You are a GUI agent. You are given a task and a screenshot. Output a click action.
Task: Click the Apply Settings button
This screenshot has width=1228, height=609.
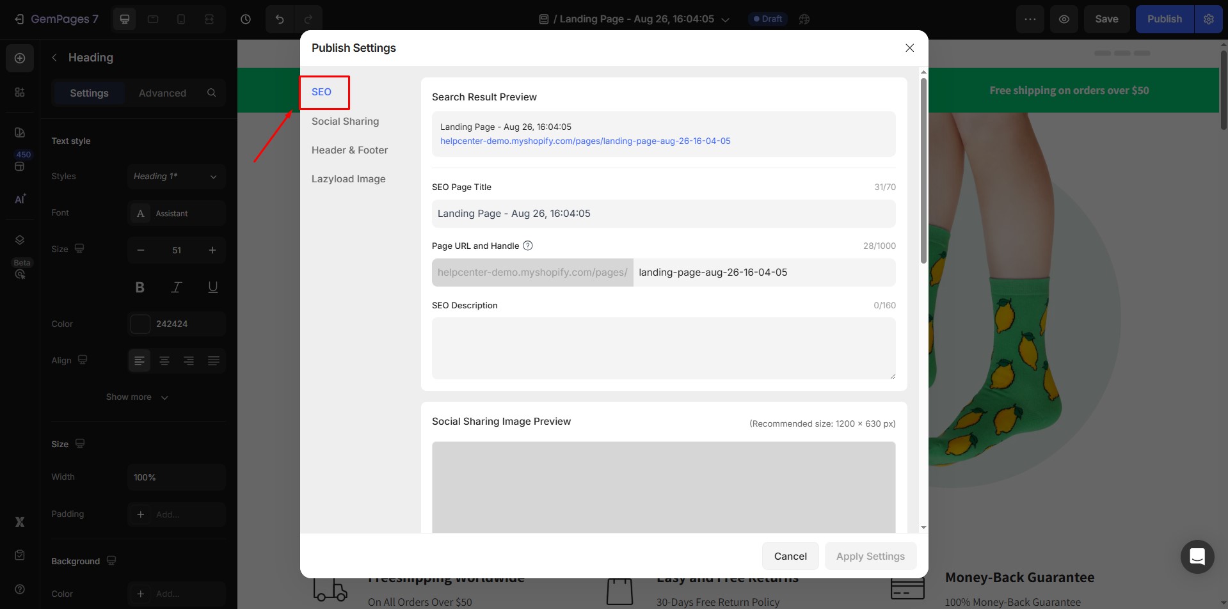(x=870, y=556)
